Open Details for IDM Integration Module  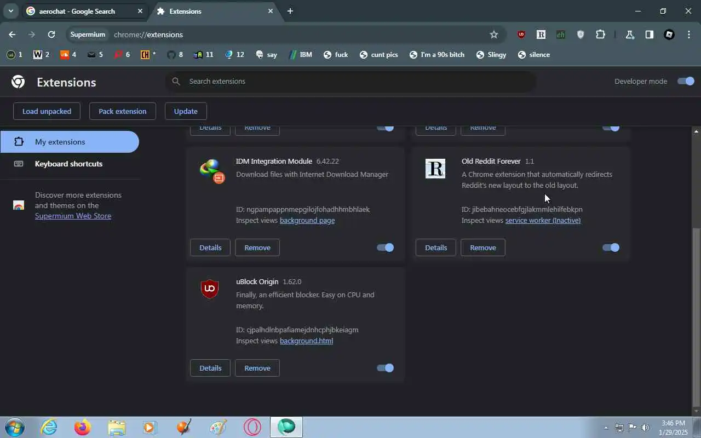(x=210, y=247)
